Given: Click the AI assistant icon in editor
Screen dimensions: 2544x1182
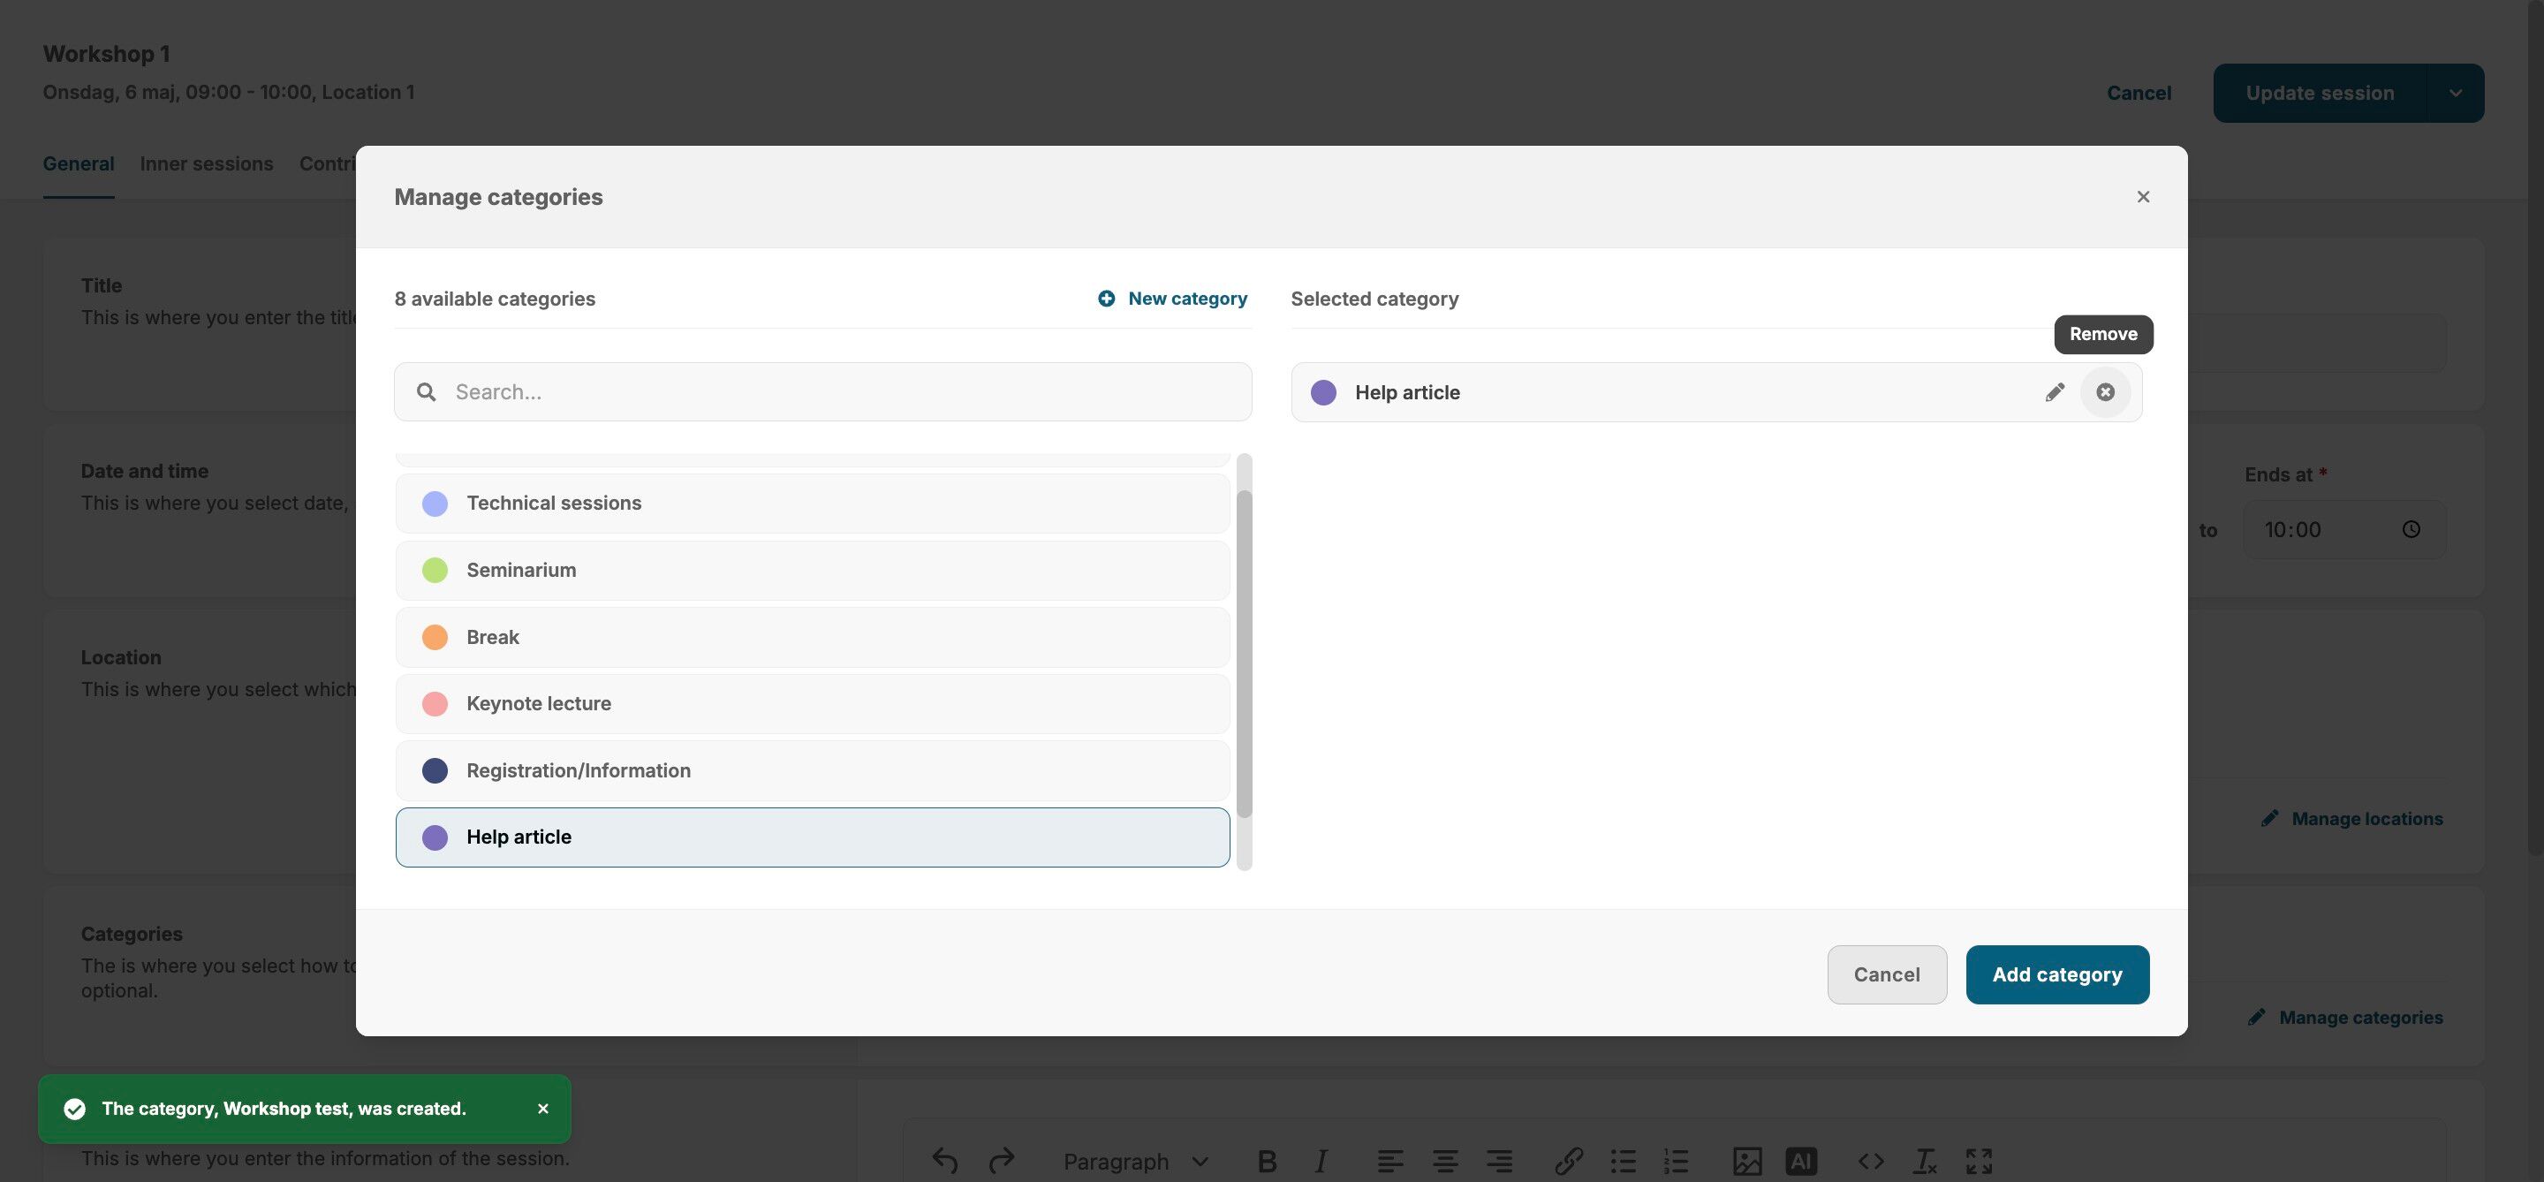Looking at the screenshot, I should 1800,1162.
